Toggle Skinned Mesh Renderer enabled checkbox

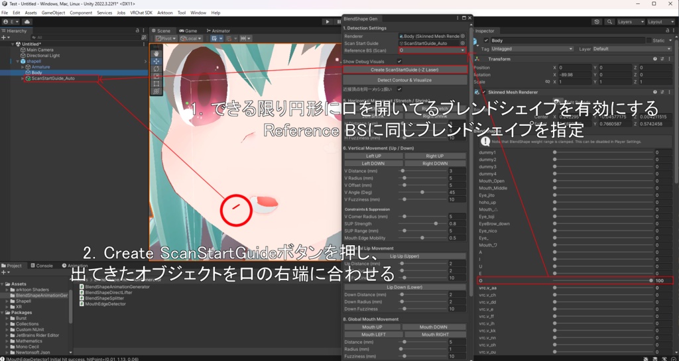tap(484, 92)
